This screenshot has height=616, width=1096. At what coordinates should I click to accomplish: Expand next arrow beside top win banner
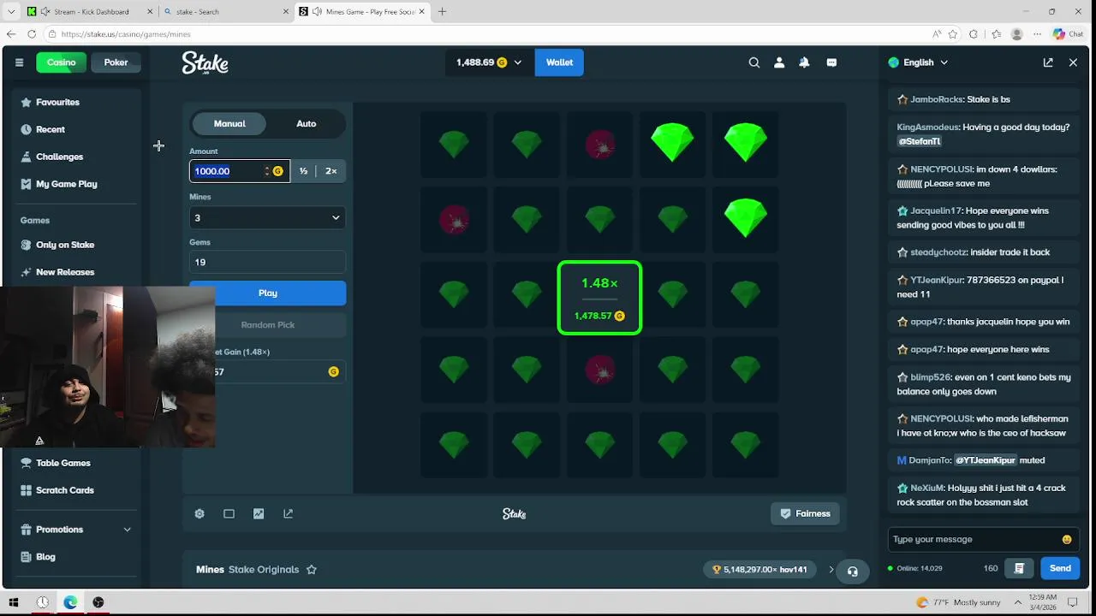coord(831,569)
